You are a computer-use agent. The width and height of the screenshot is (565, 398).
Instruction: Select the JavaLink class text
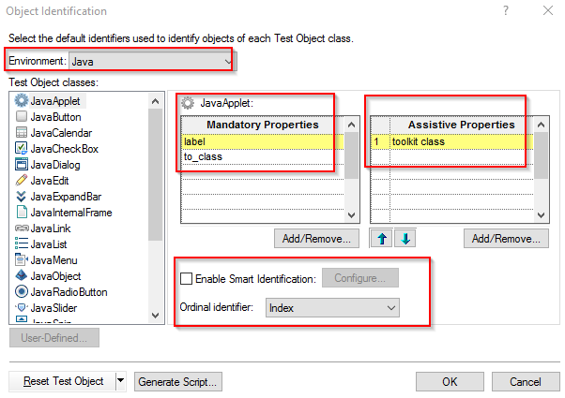pos(51,228)
